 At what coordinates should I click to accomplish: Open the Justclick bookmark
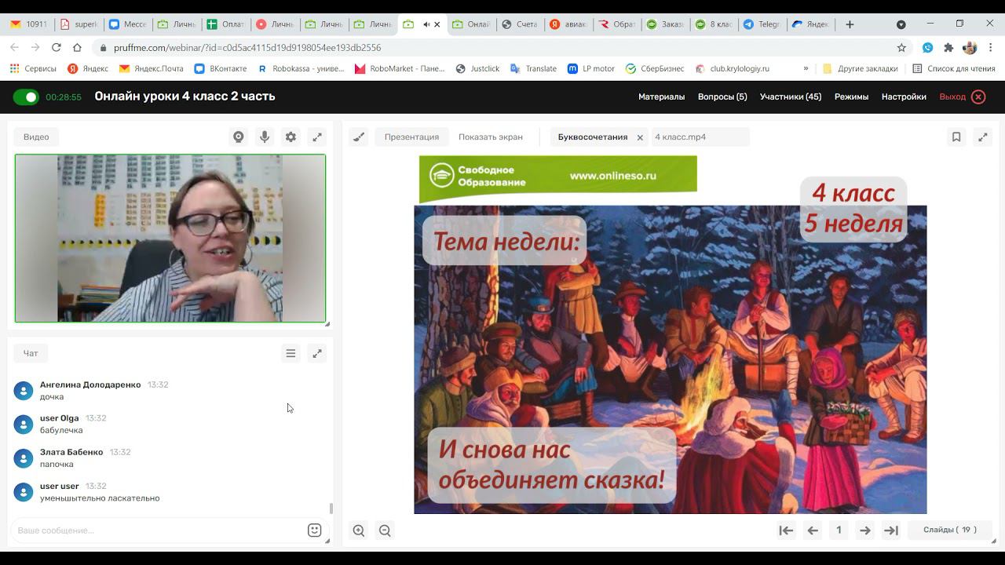pos(477,69)
